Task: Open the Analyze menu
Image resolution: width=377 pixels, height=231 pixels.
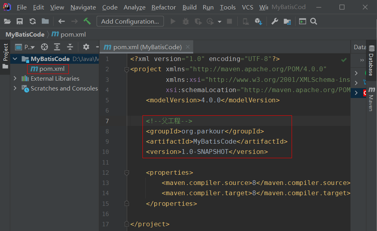Action: (x=135, y=7)
